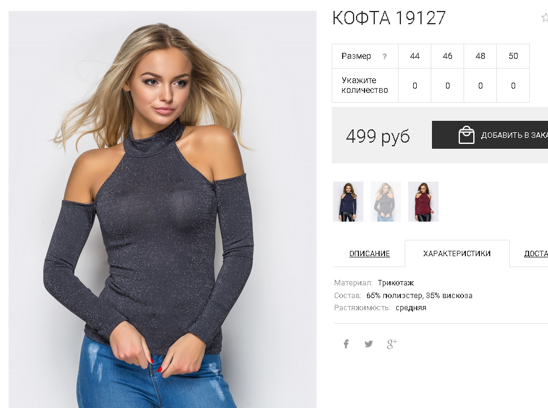Switch to the Характеристики tab
Viewport: 548px width, 408px height.
pos(457,254)
